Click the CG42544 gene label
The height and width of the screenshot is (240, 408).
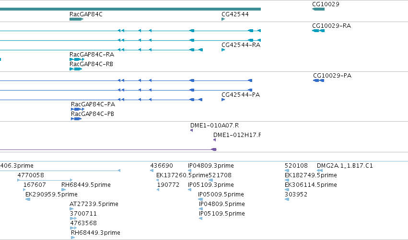(235, 14)
